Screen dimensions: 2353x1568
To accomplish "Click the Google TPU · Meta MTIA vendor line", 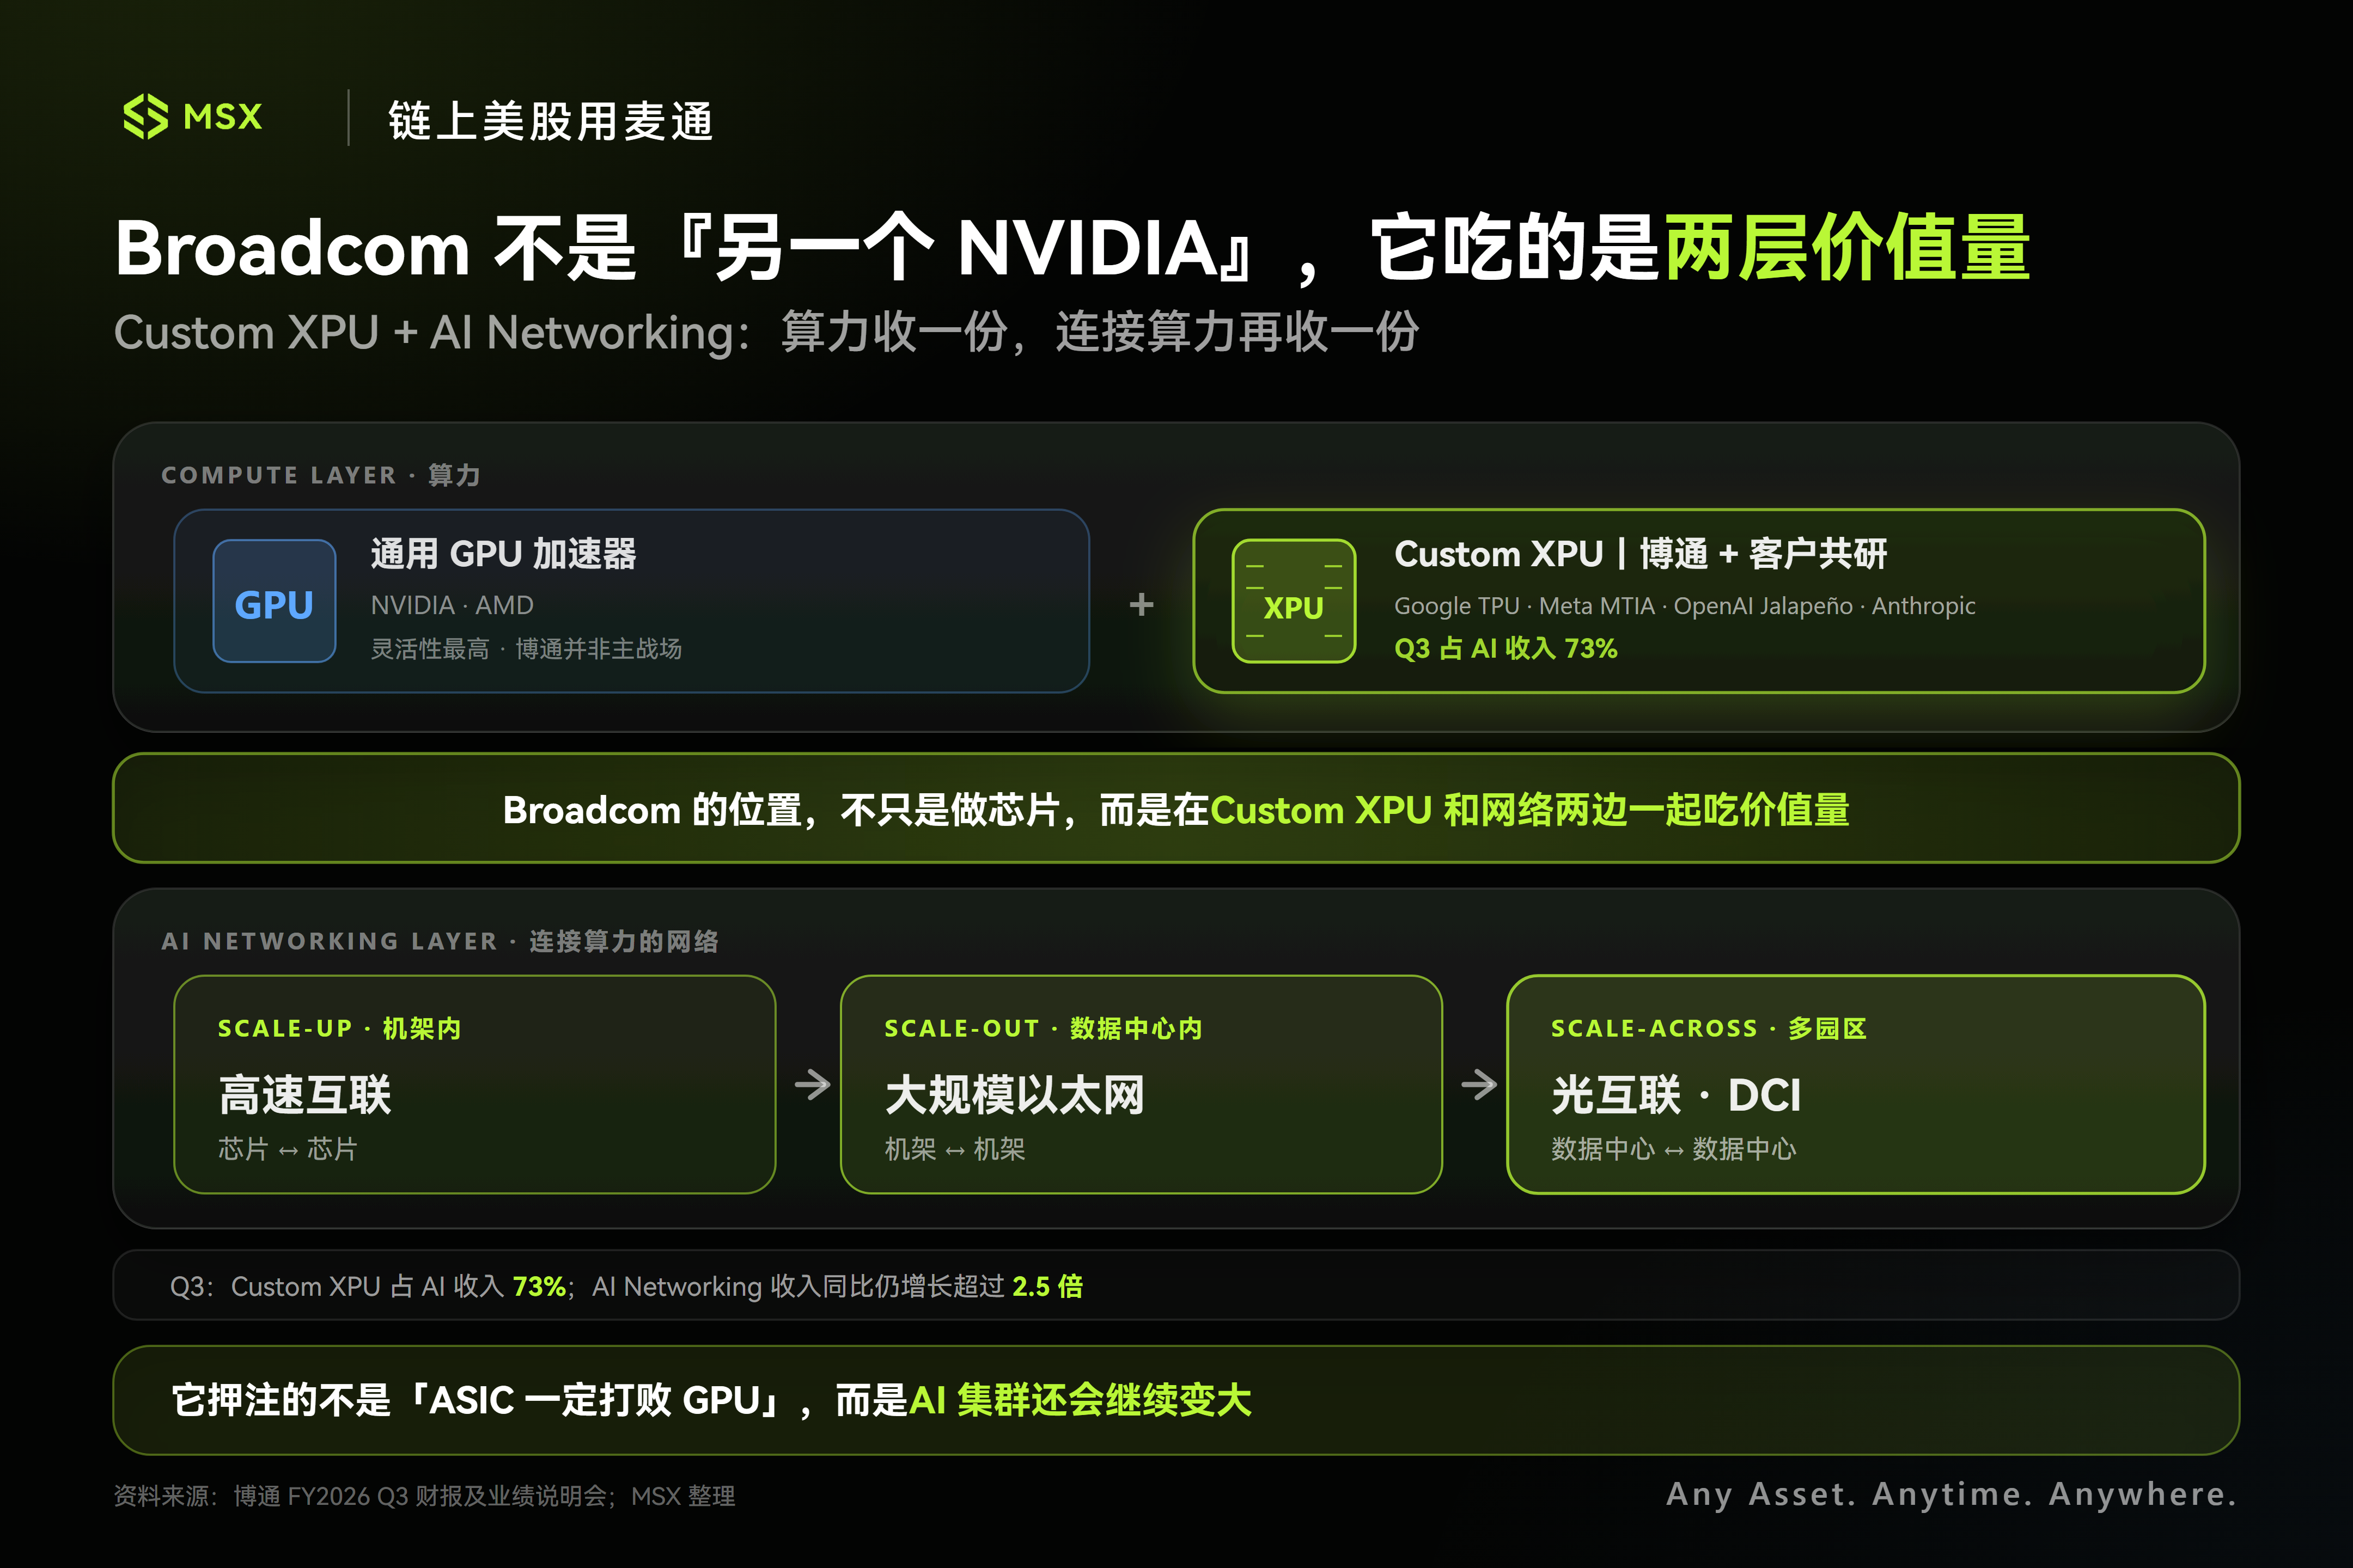I will click(x=1685, y=606).
